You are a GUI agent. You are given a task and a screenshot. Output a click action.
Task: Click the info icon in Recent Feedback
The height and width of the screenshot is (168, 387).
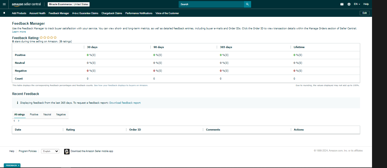17,103
